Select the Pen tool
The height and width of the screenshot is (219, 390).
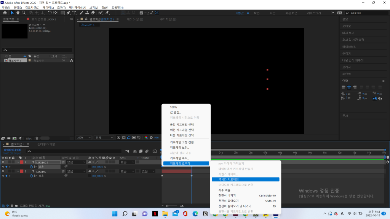click(x=69, y=13)
